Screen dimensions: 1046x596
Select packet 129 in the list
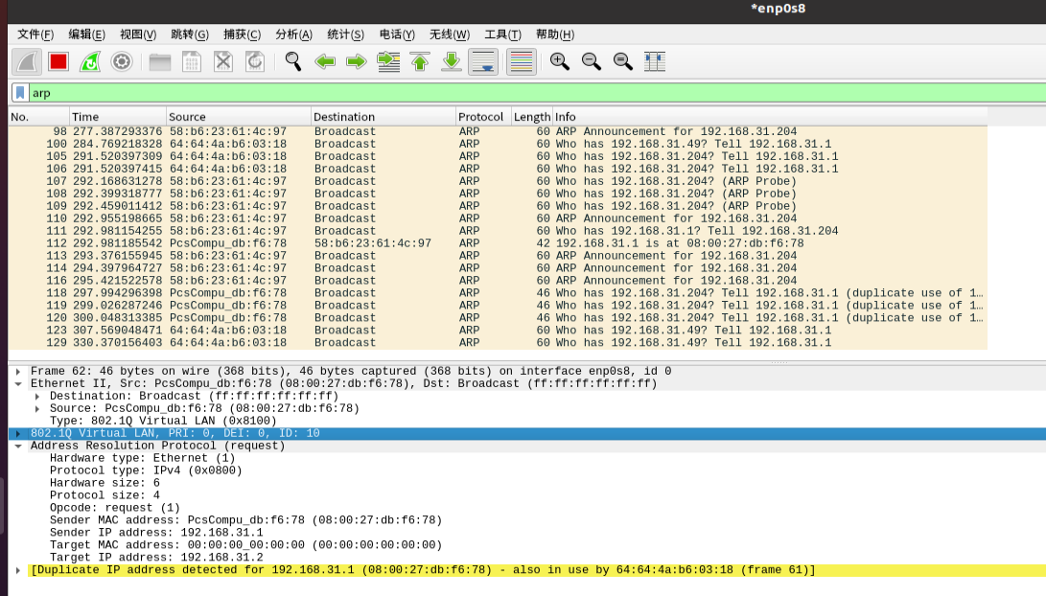click(x=498, y=343)
